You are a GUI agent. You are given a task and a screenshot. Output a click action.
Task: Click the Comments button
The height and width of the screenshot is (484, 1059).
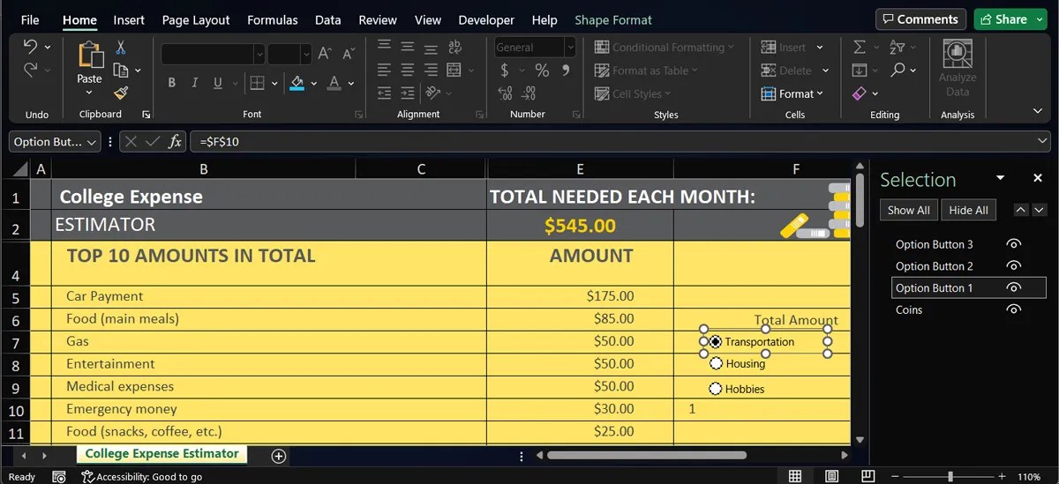[921, 19]
